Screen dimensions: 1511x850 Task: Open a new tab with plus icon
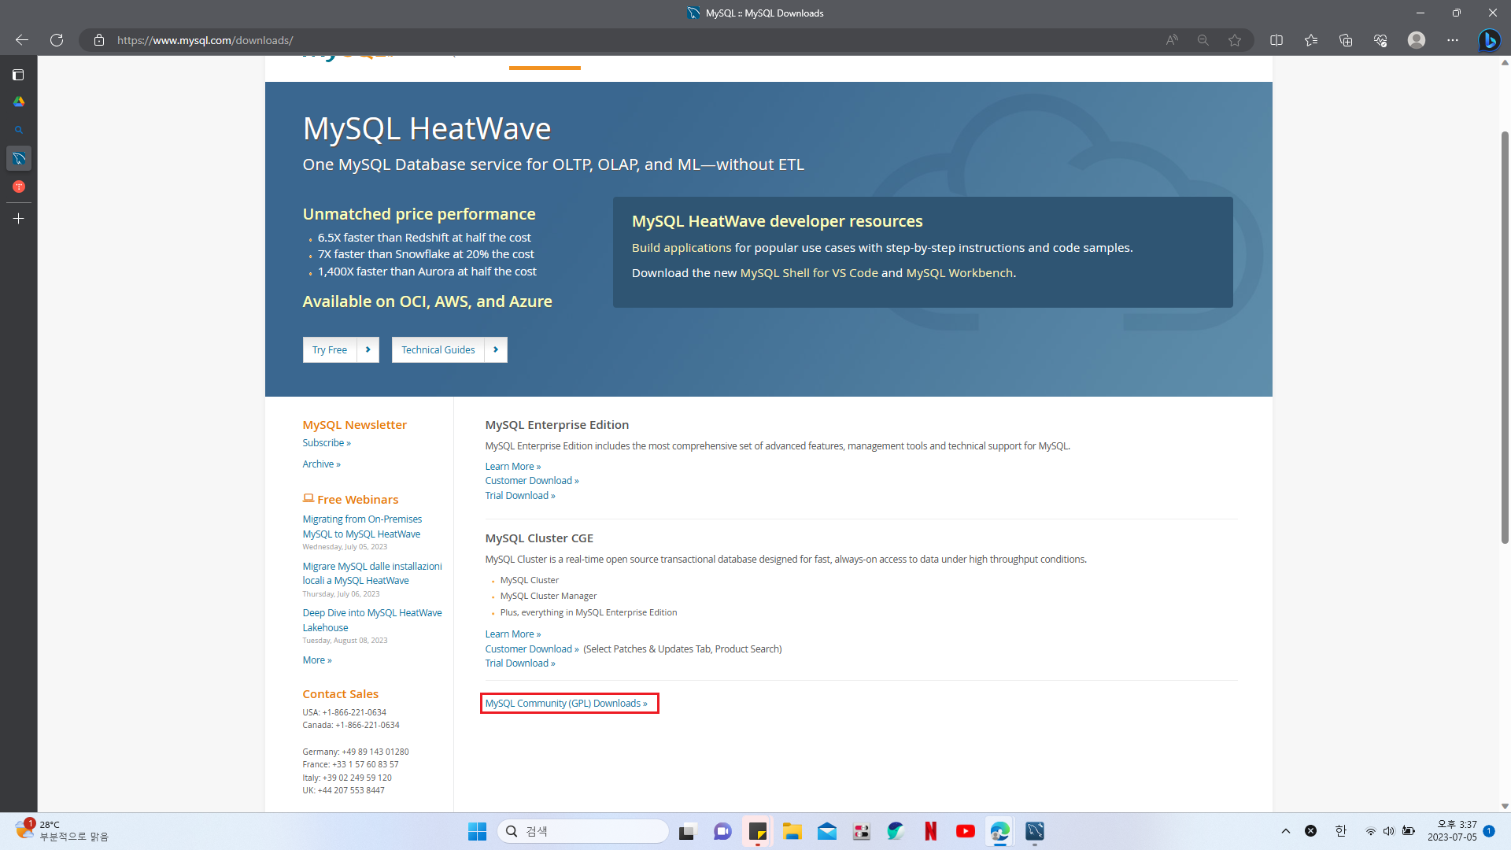[x=19, y=218]
